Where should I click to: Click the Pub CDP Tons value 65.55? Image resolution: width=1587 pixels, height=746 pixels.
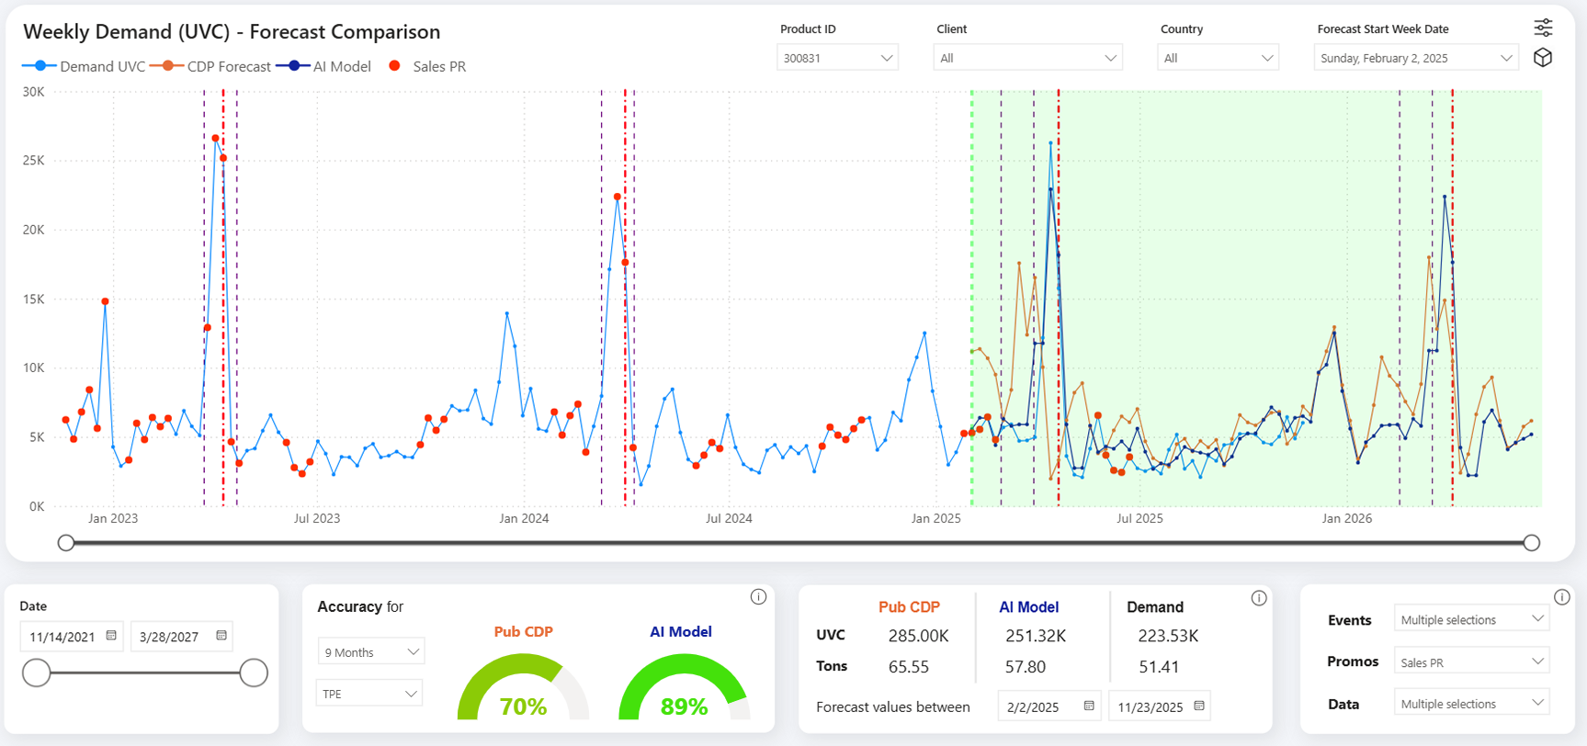click(908, 667)
